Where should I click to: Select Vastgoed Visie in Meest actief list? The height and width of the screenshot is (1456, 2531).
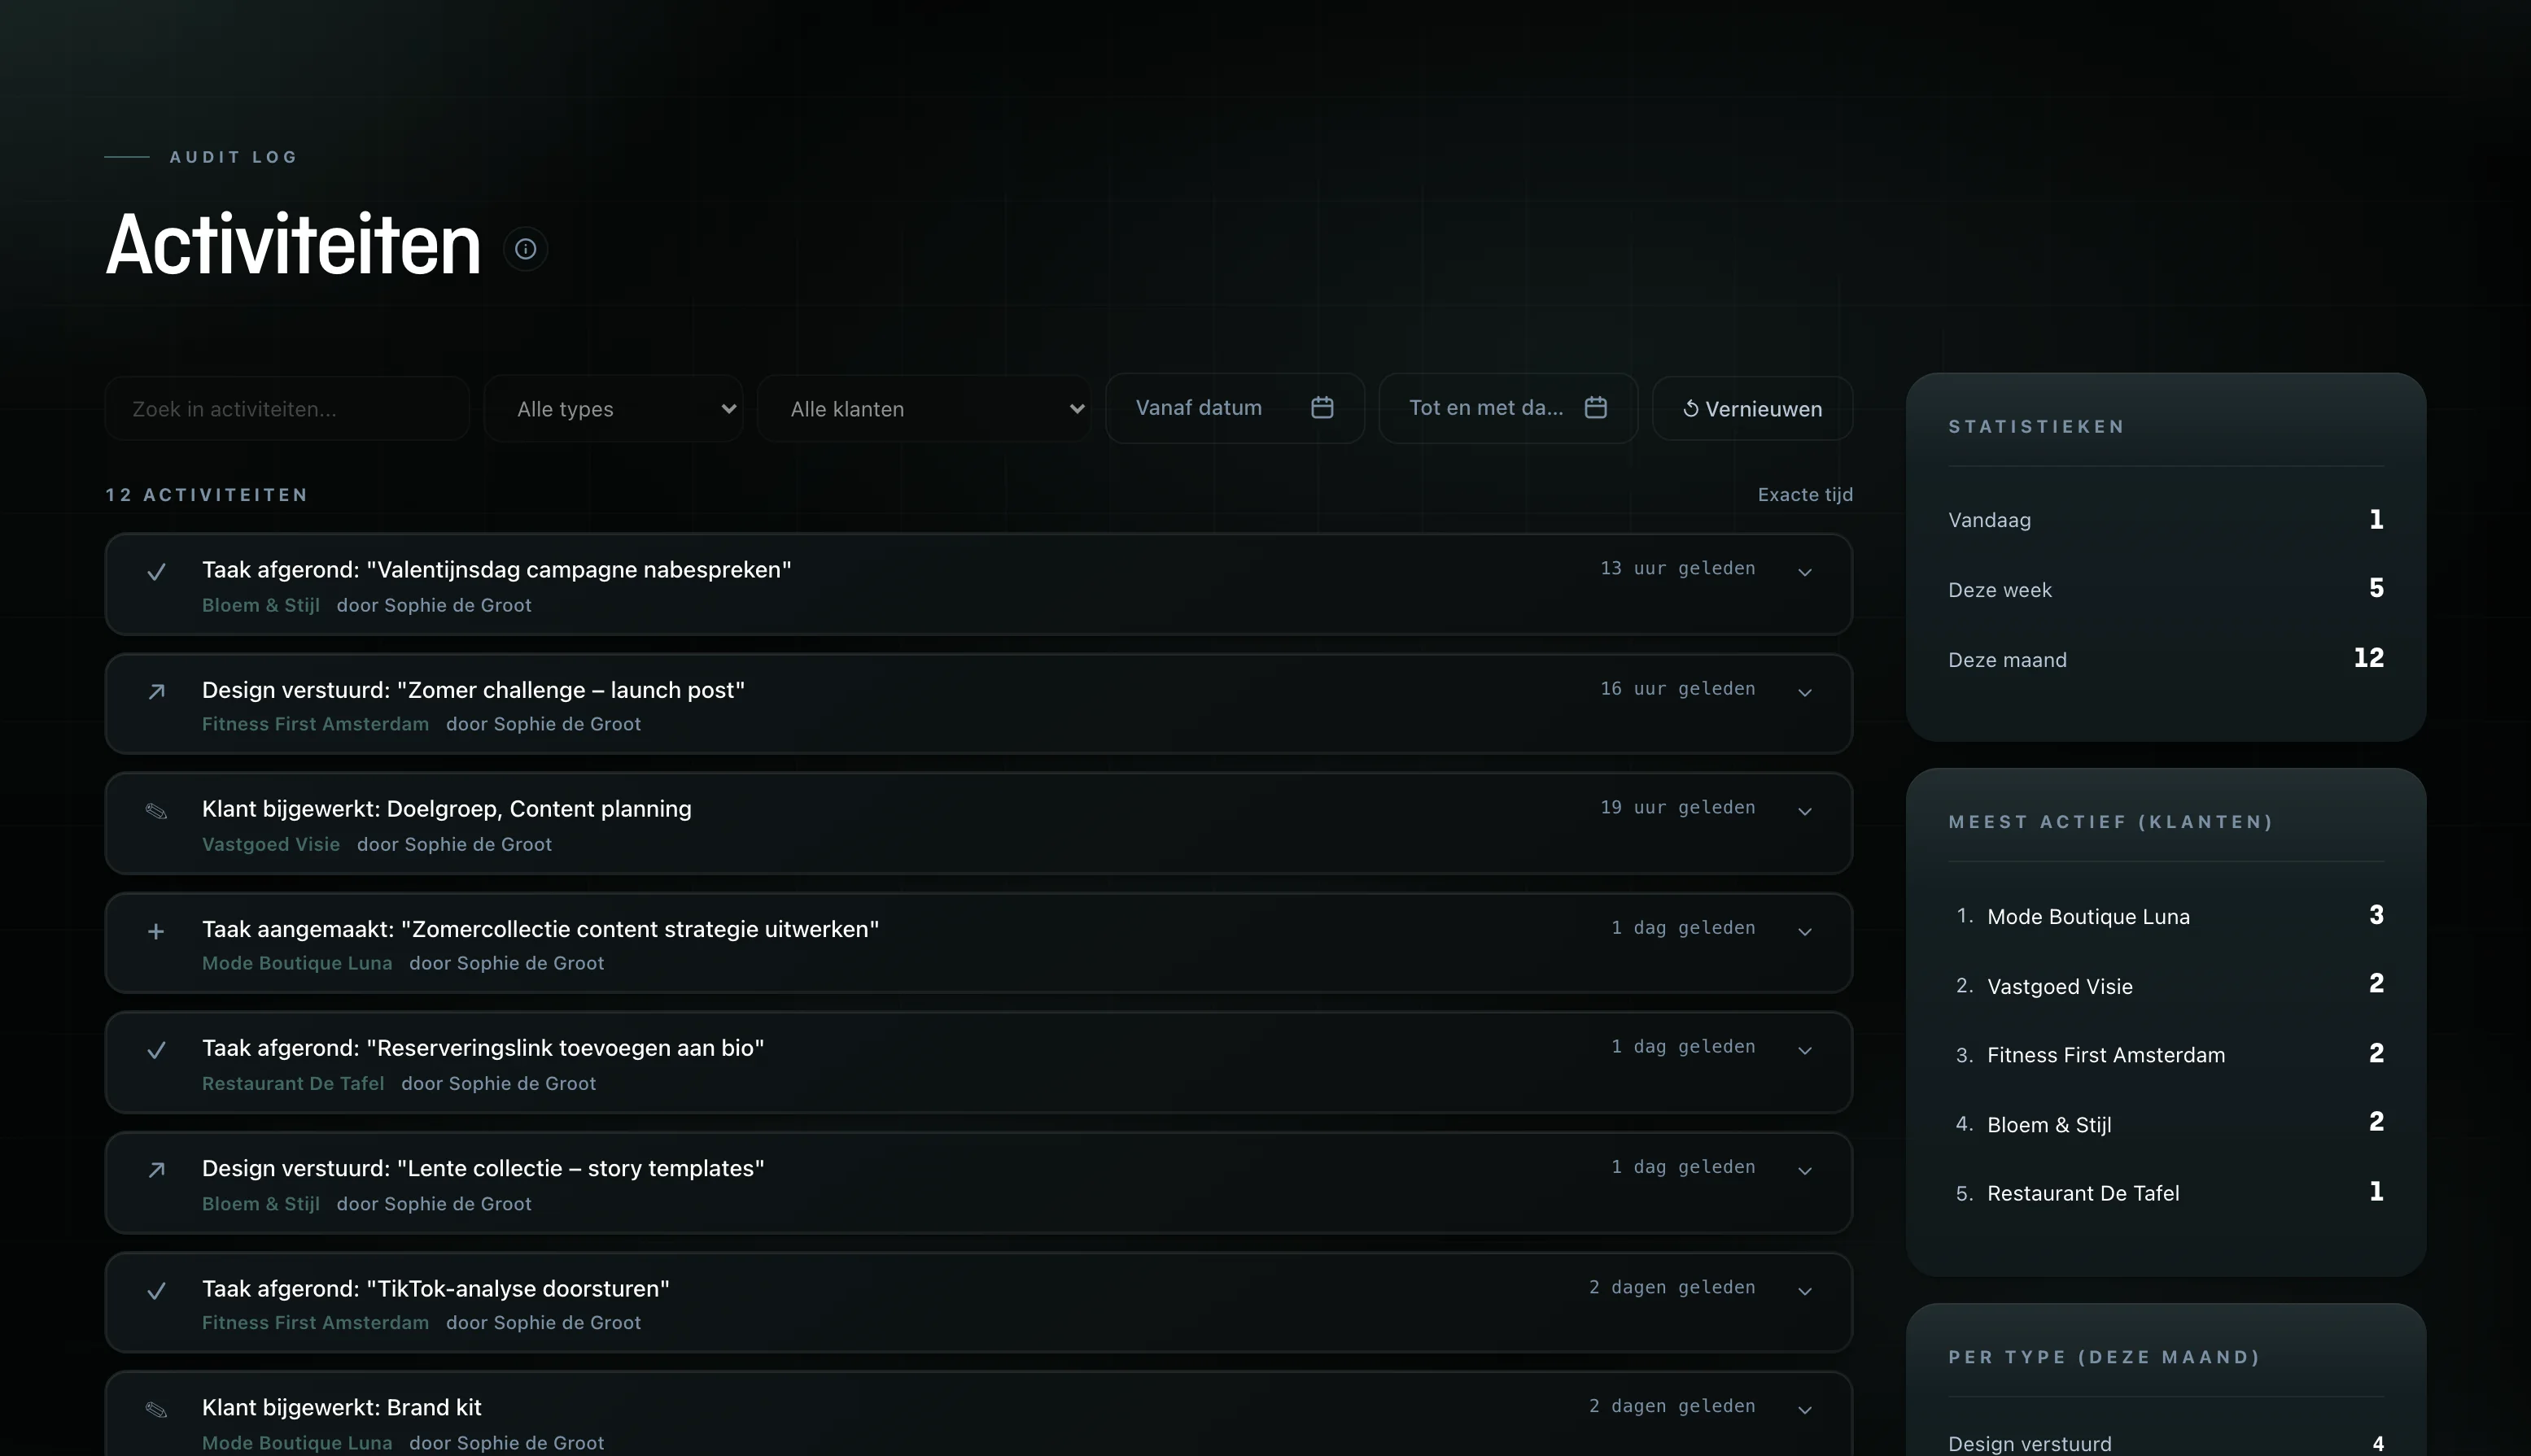(2060, 986)
